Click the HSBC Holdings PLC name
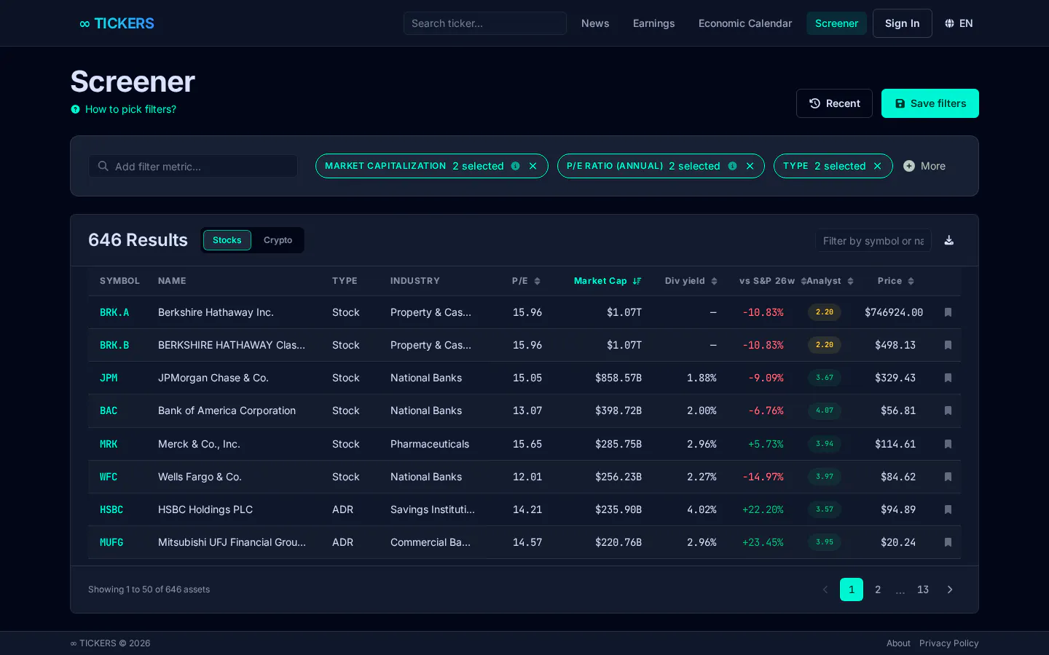The height and width of the screenshot is (655, 1049). (x=205, y=509)
